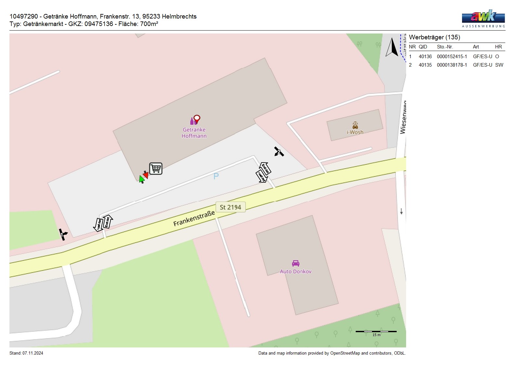The width and height of the screenshot is (516, 365).
Task: Click the Auto Donkov car icon
Action: click(x=296, y=263)
